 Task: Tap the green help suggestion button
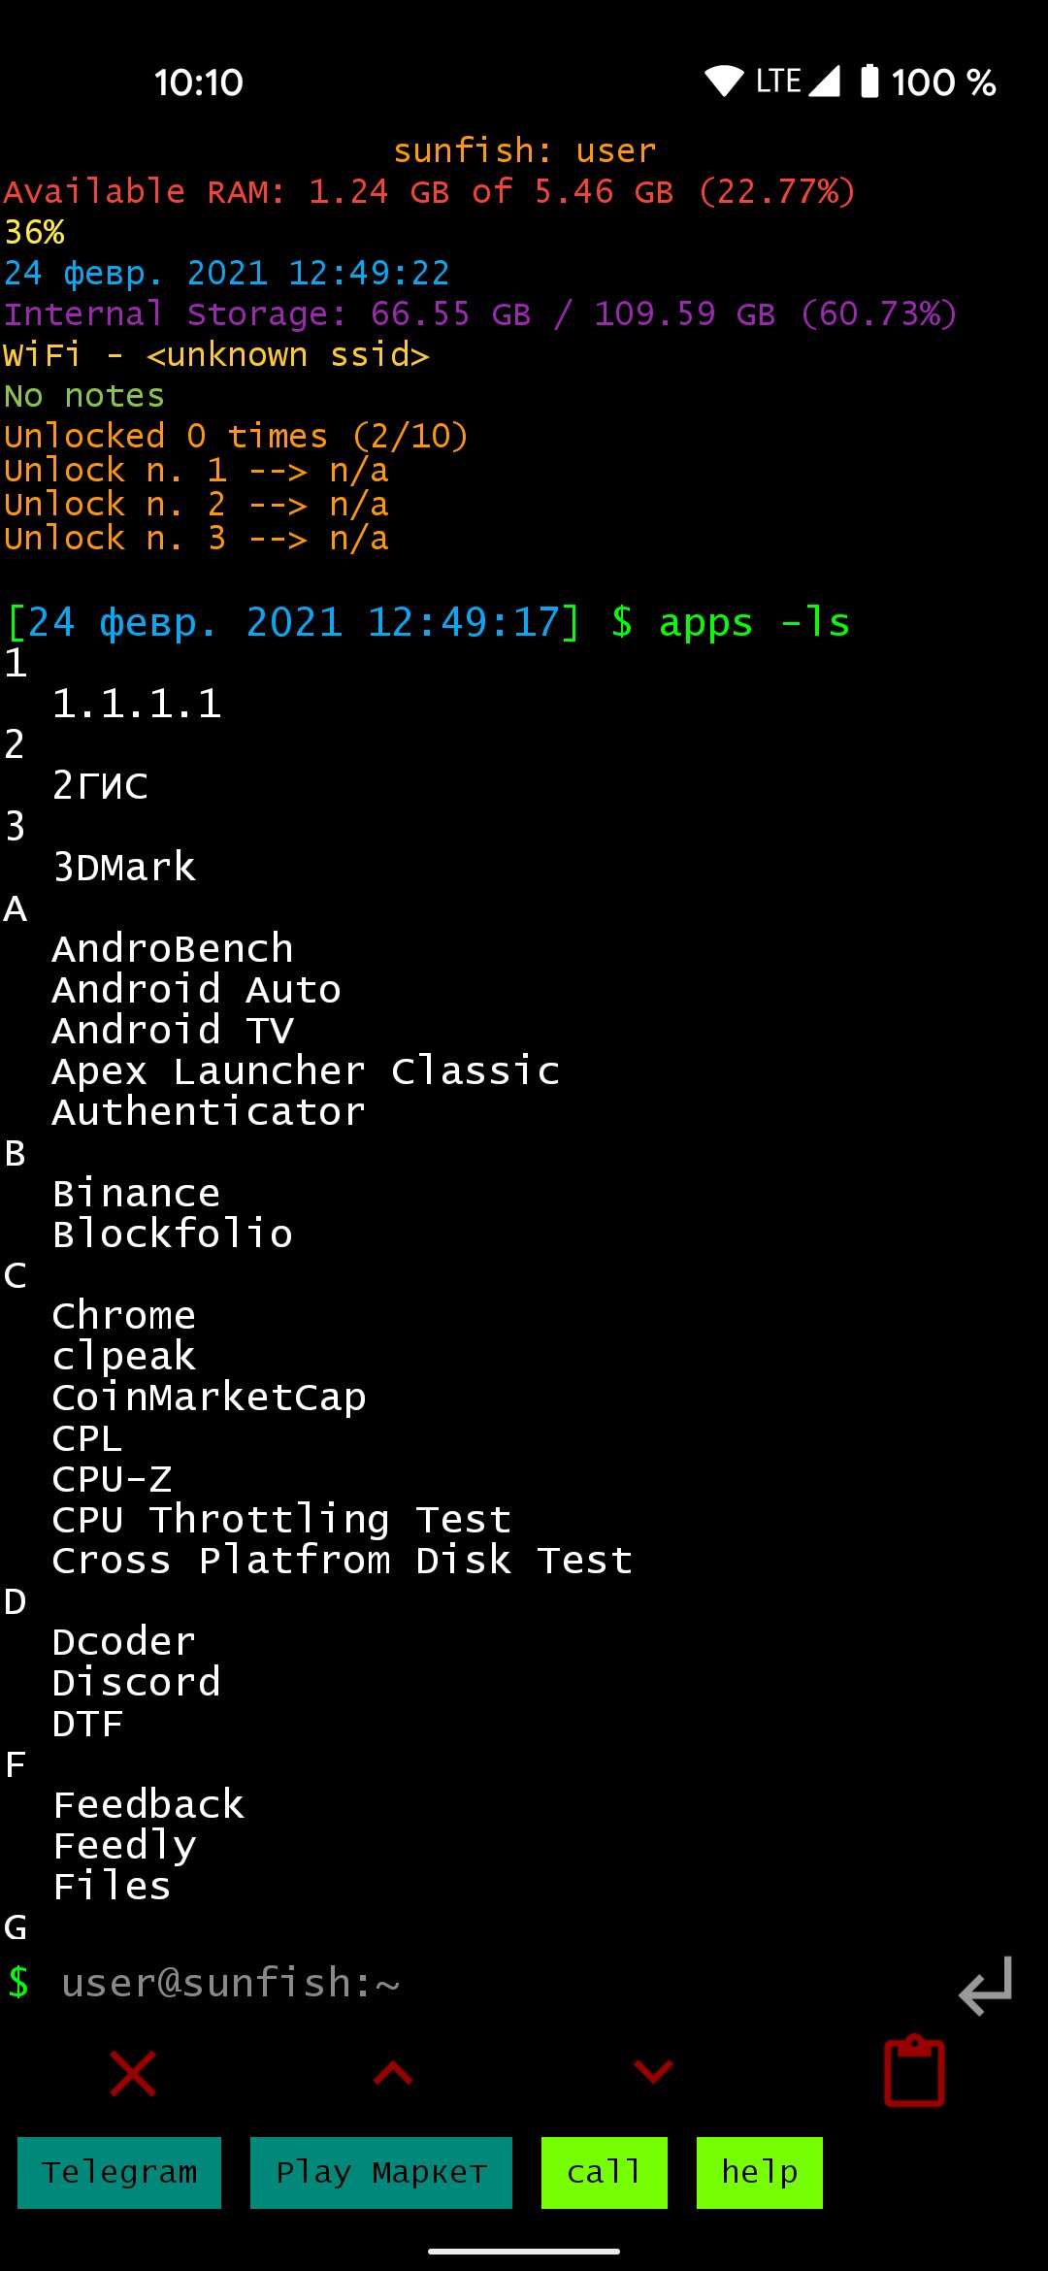760,2173
